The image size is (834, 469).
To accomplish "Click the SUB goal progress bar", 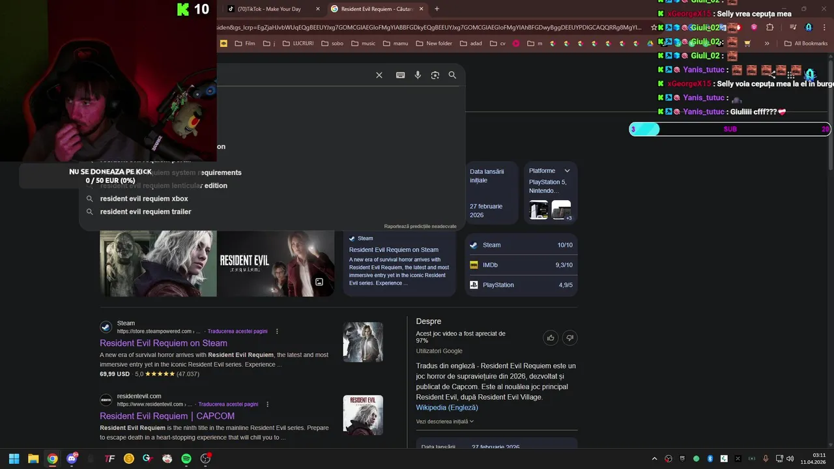I will click(730, 129).
